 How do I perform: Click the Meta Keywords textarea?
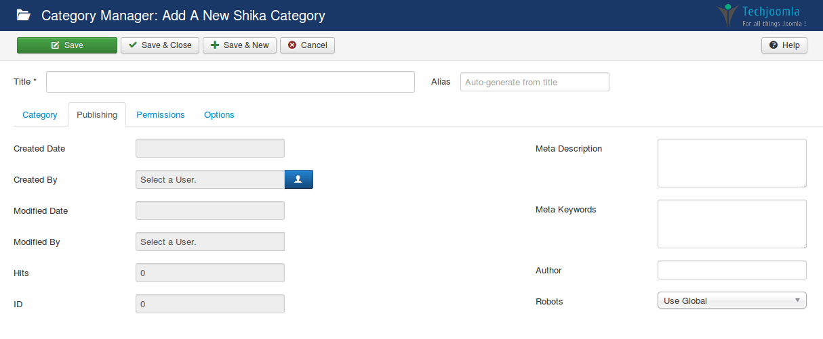pos(731,224)
